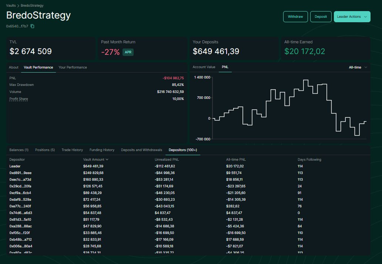This screenshot has width=382, height=264.
Task: Click depositor 0xcf9a...6cb4
Action: 20,193
